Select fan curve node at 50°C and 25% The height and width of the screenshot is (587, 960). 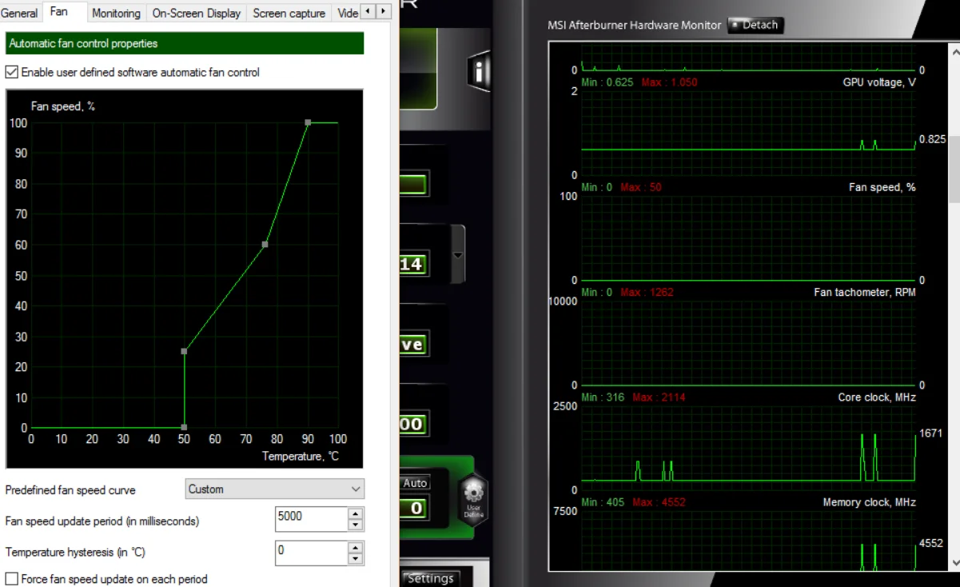coord(185,351)
